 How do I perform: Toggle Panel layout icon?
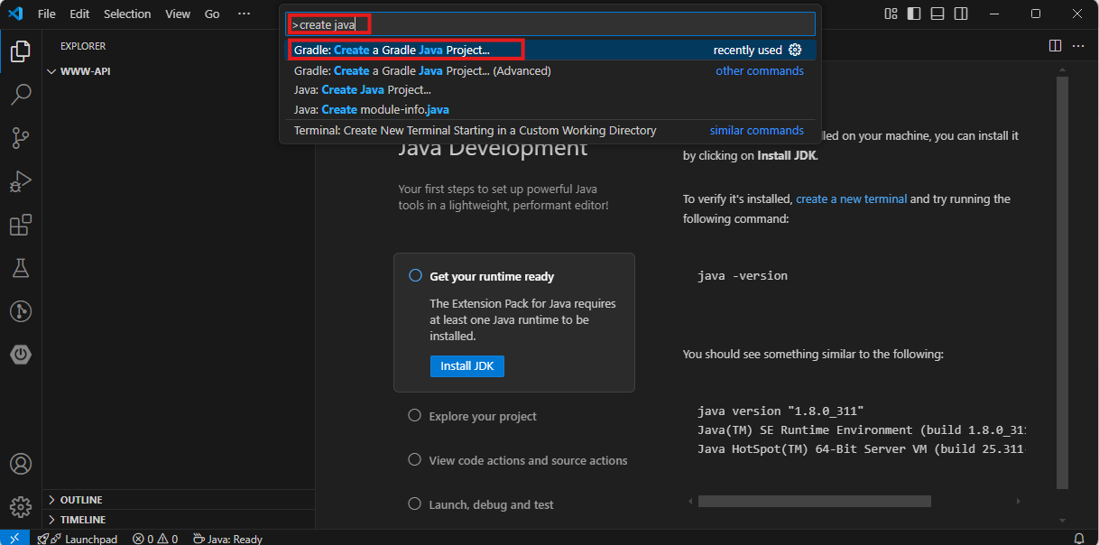(x=938, y=14)
